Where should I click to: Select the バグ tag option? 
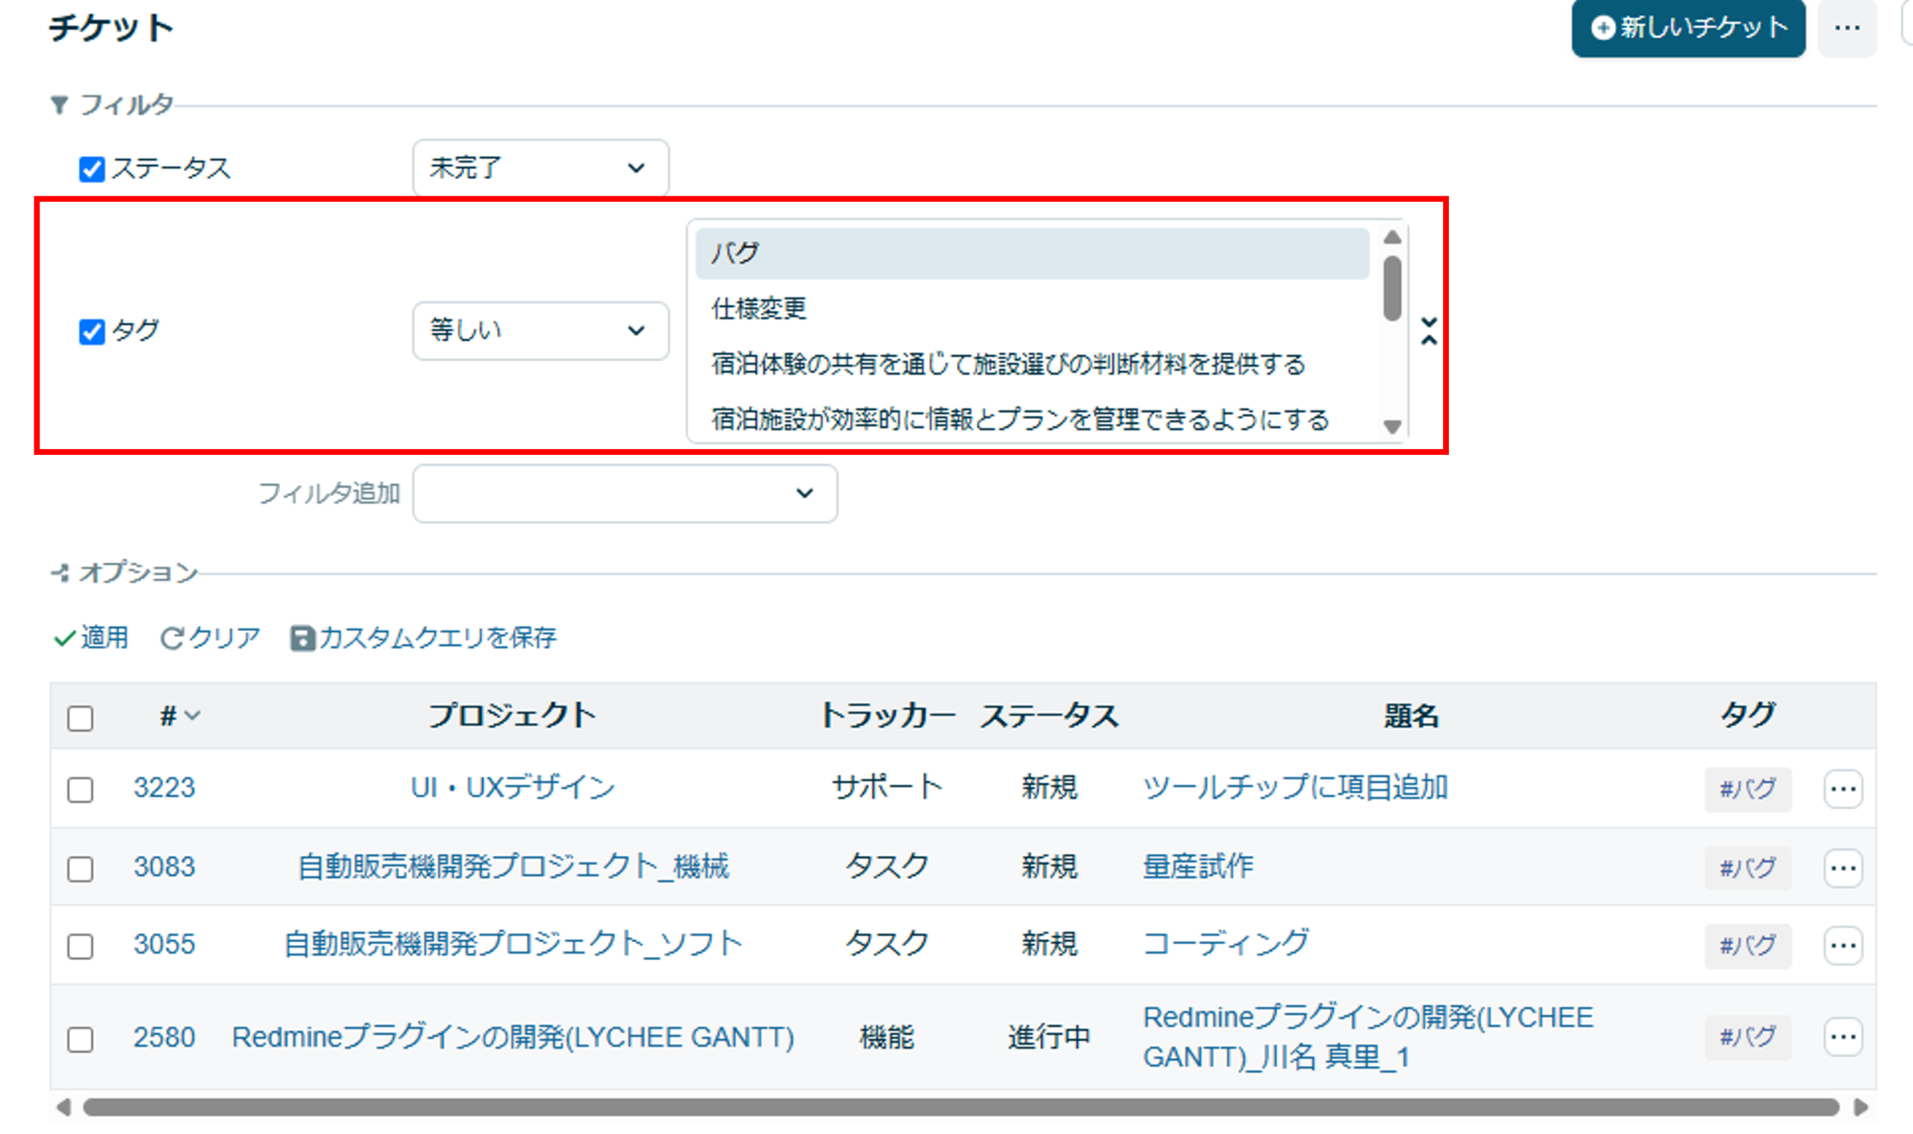(1032, 253)
